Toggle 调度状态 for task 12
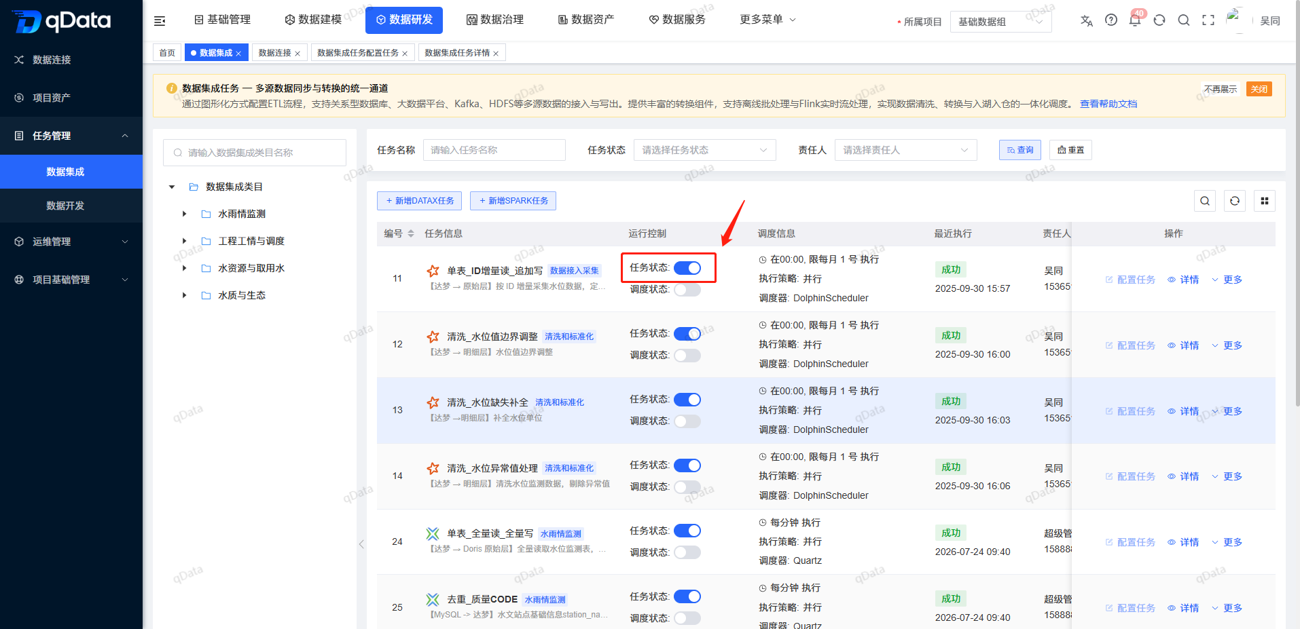This screenshot has height=629, width=1300. pyautogui.click(x=687, y=356)
